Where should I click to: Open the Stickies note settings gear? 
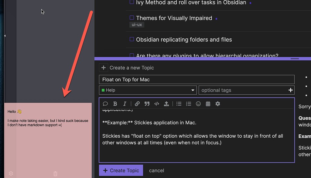[x=11, y=173]
